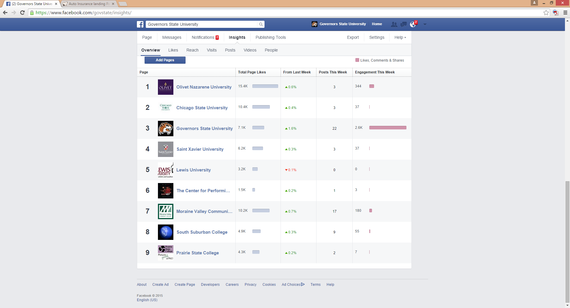
Task: Bookmark this page with star icon
Action: pos(546,12)
